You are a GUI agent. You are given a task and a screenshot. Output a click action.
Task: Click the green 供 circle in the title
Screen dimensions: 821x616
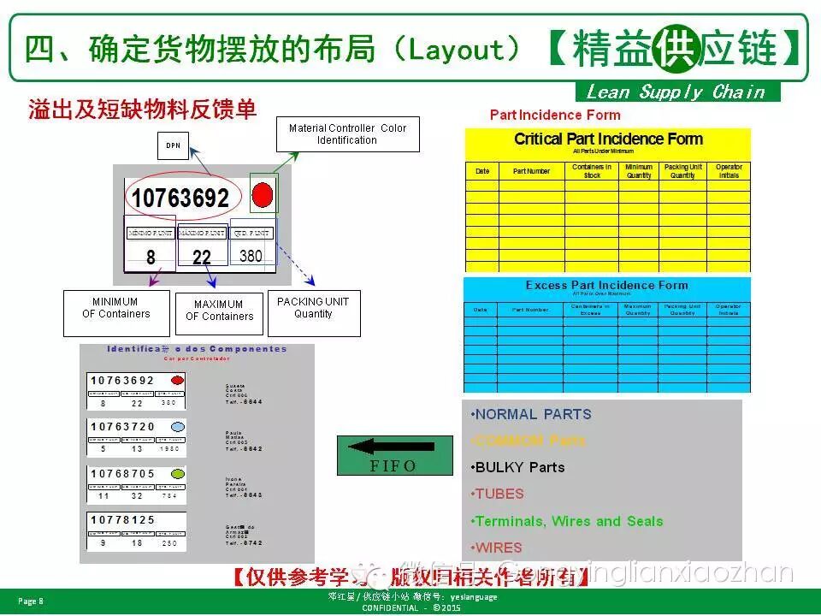pyautogui.click(x=676, y=48)
